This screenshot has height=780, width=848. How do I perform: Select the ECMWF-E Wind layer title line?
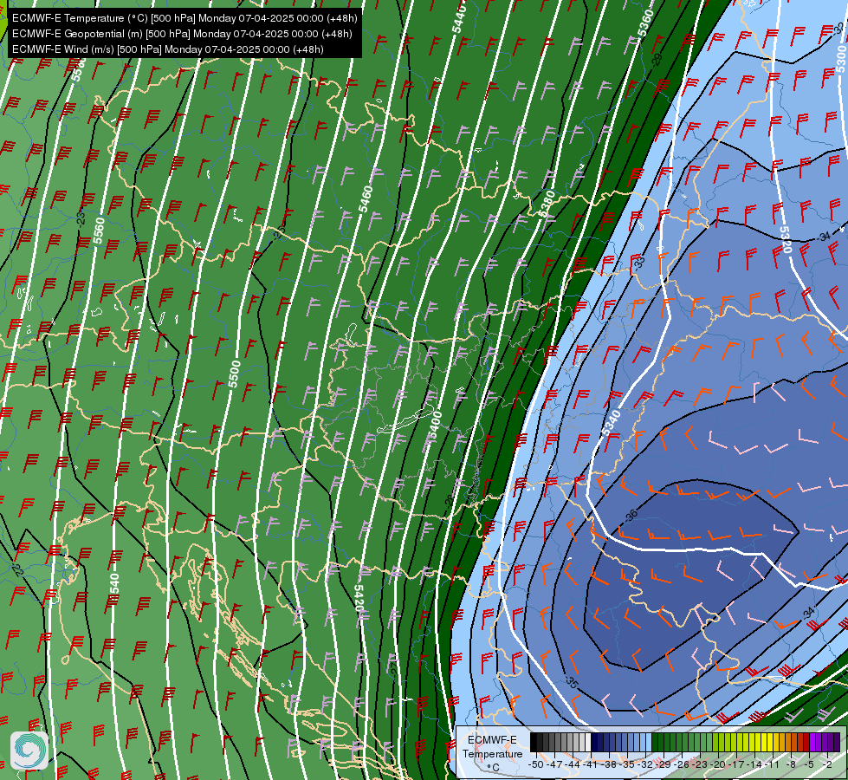click(168, 49)
